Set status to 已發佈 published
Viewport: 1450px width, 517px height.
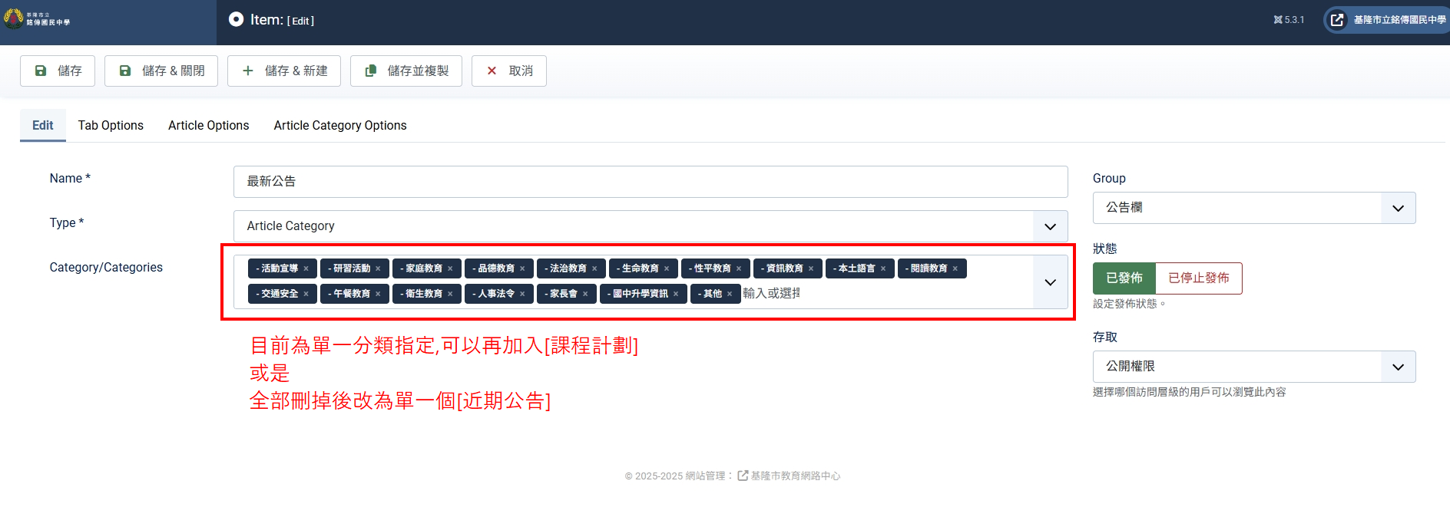tap(1124, 278)
